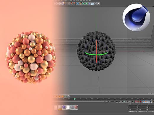Open the green Array modeling icon

coord(86,4)
